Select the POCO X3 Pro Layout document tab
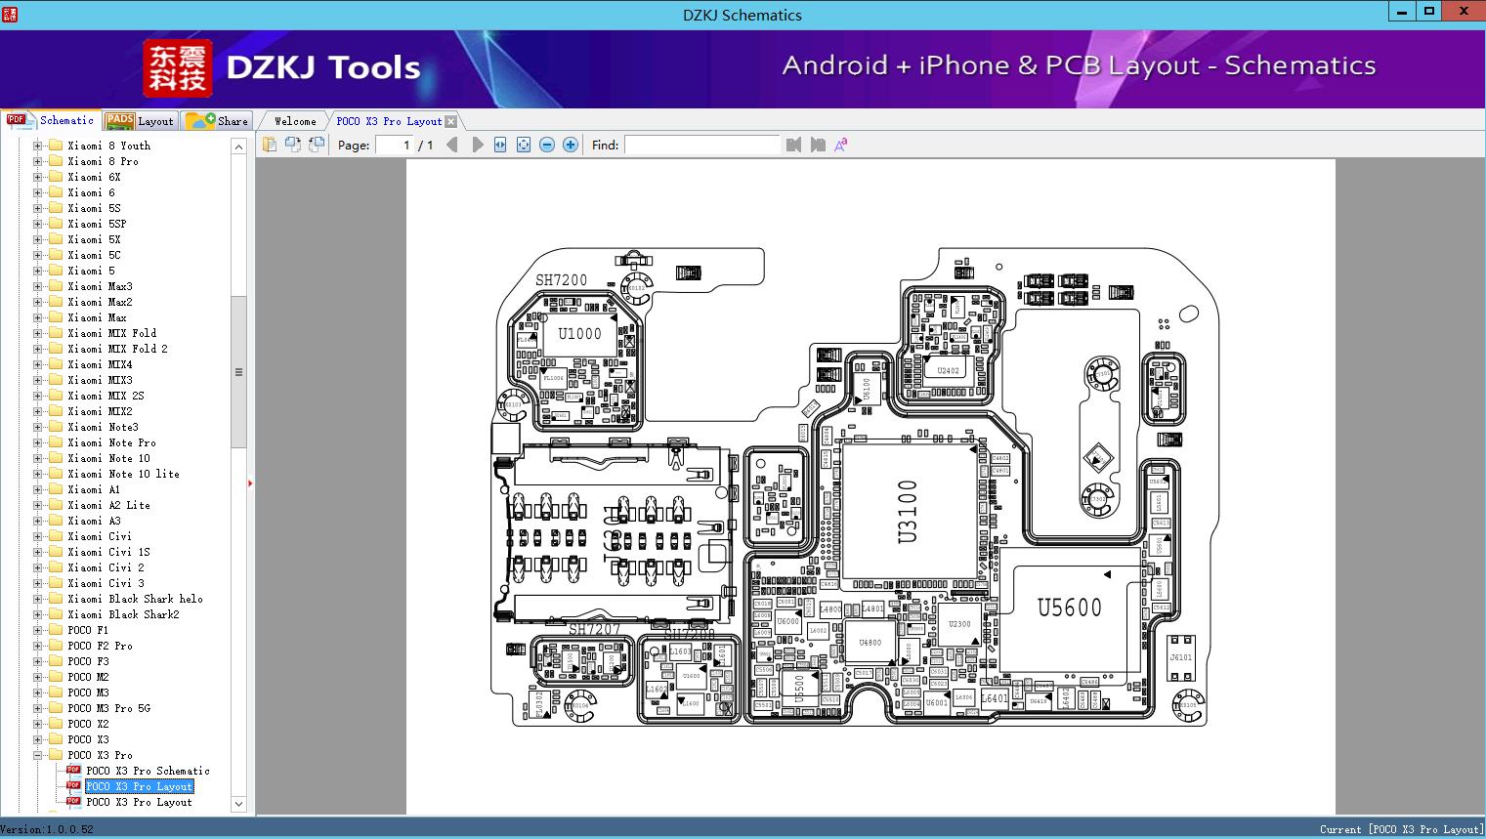 pyautogui.click(x=389, y=121)
